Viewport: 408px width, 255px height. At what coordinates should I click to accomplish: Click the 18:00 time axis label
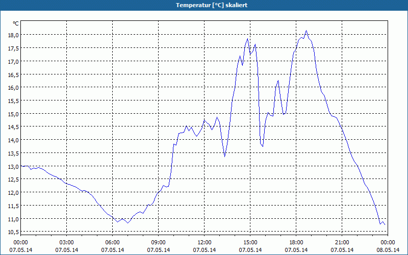tap(296, 243)
